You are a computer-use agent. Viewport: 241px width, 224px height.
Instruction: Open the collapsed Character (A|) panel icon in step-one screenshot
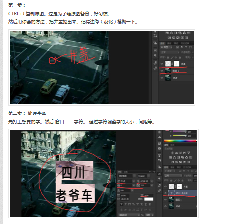click(x=155, y=50)
